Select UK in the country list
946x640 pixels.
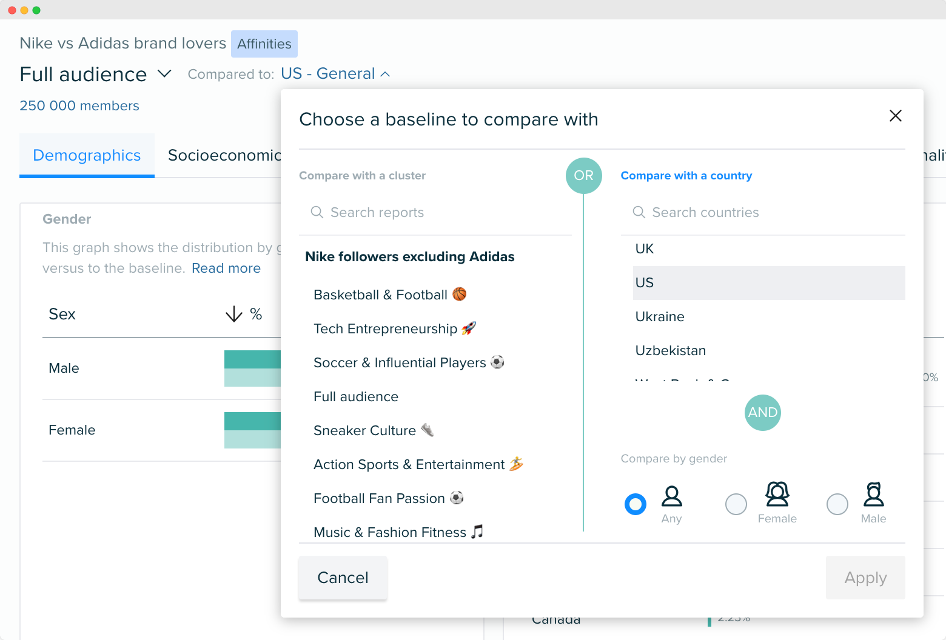coord(769,249)
